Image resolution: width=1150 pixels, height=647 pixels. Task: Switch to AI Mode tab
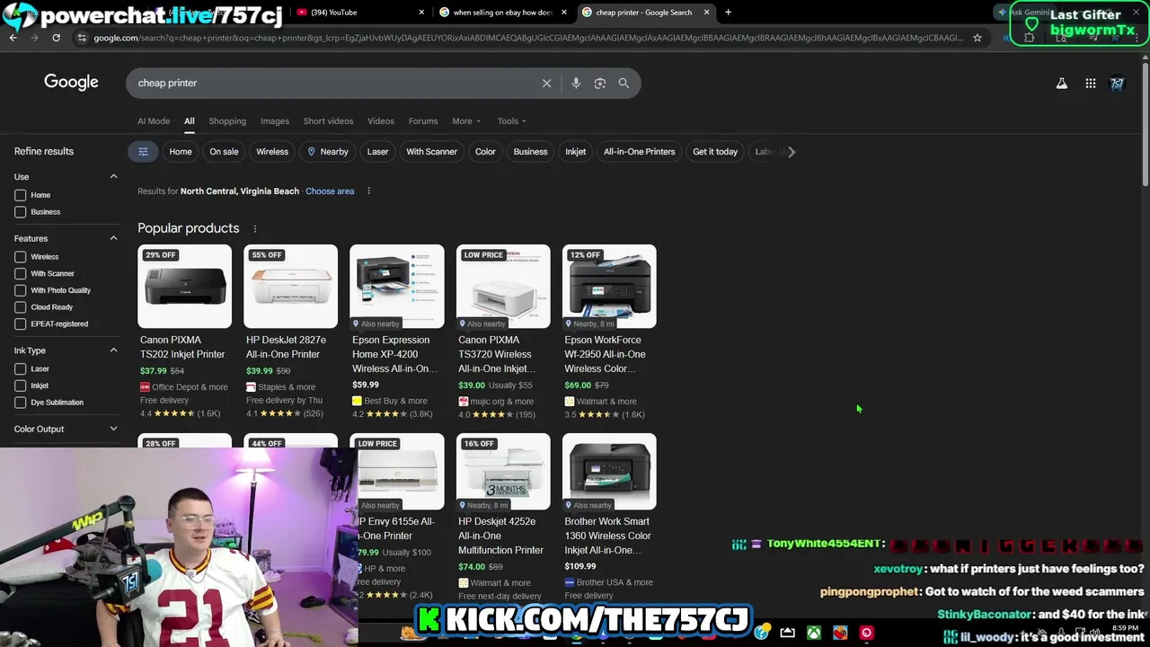pos(154,121)
